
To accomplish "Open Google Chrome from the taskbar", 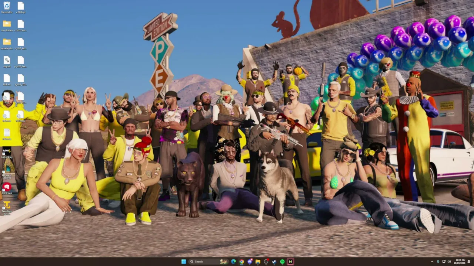I will coord(241,262).
